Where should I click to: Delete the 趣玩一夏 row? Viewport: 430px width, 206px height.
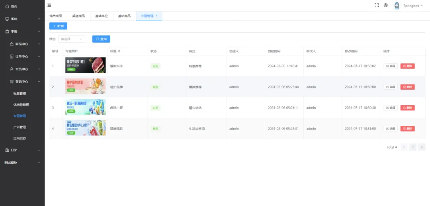point(408,108)
